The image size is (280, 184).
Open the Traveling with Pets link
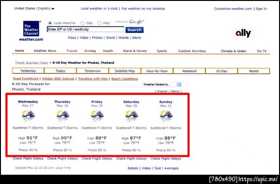(93, 79)
